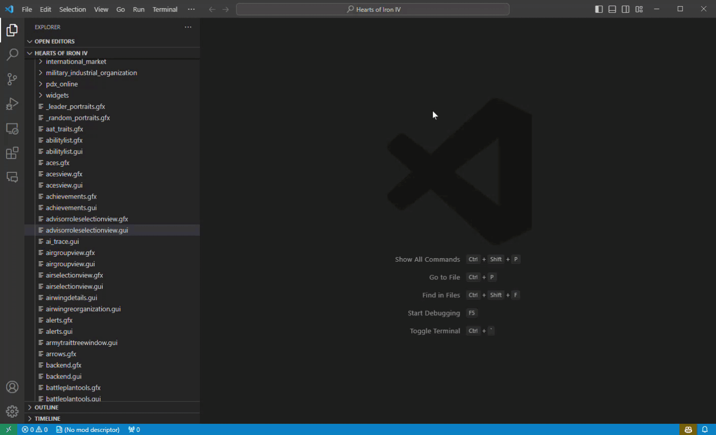Go back using navigation arrow
Image resolution: width=716 pixels, height=435 pixels.
[212, 9]
